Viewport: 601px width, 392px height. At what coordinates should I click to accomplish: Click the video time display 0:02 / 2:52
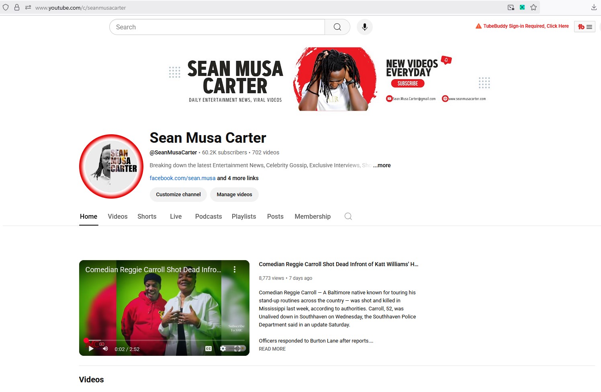[x=127, y=349]
